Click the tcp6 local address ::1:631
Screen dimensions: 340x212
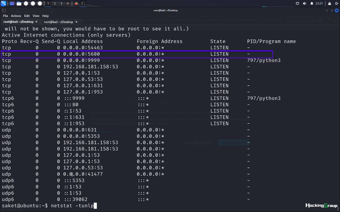(74, 117)
